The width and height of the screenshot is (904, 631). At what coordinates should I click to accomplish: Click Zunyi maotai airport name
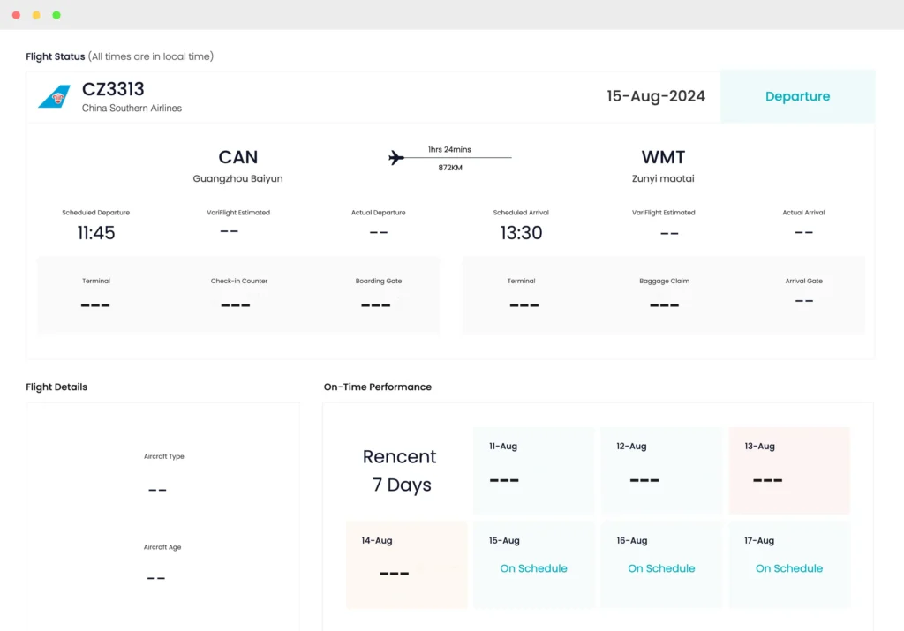click(663, 178)
